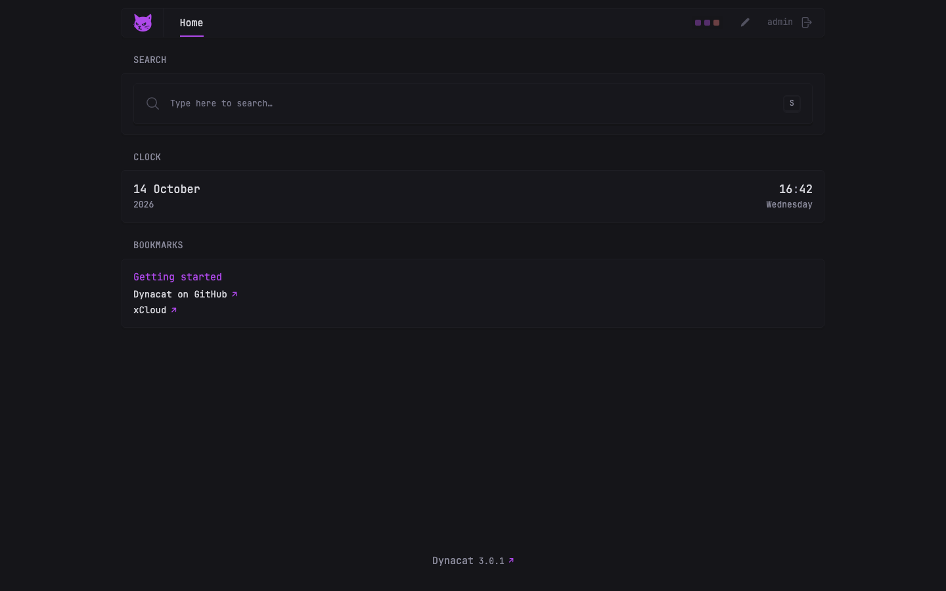Click the 2026 year text
This screenshot has height=591, width=946.
[x=143, y=205]
